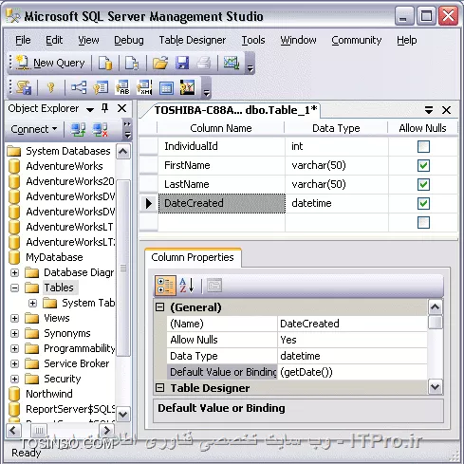Click the Object Explorer horizontal scroll right arrow
The height and width of the screenshot is (464, 464).
pos(106,430)
